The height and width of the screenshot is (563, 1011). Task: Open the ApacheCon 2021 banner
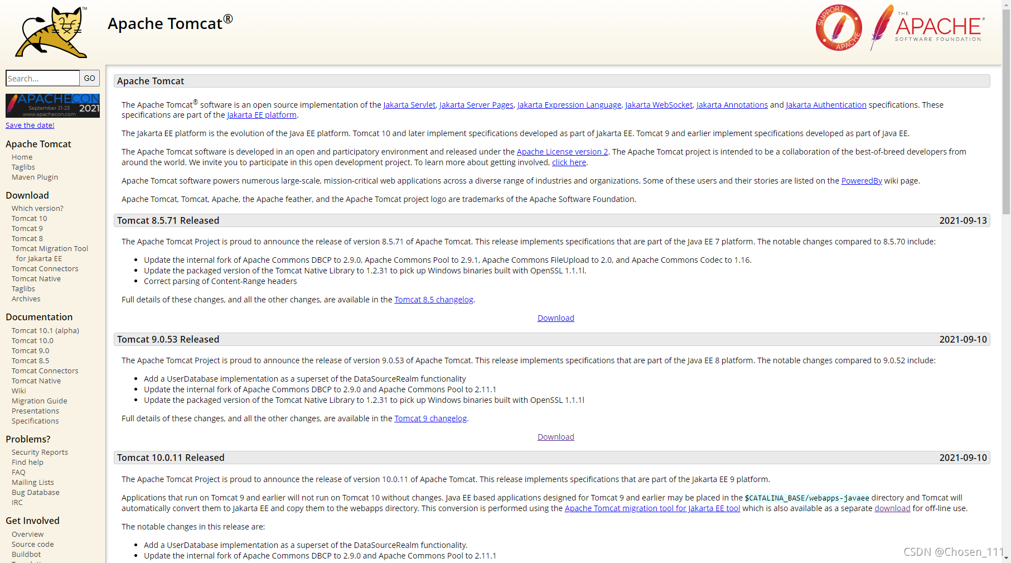point(52,105)
